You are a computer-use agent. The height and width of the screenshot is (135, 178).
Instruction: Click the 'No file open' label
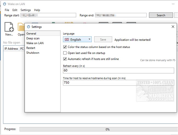pos(12,42)
